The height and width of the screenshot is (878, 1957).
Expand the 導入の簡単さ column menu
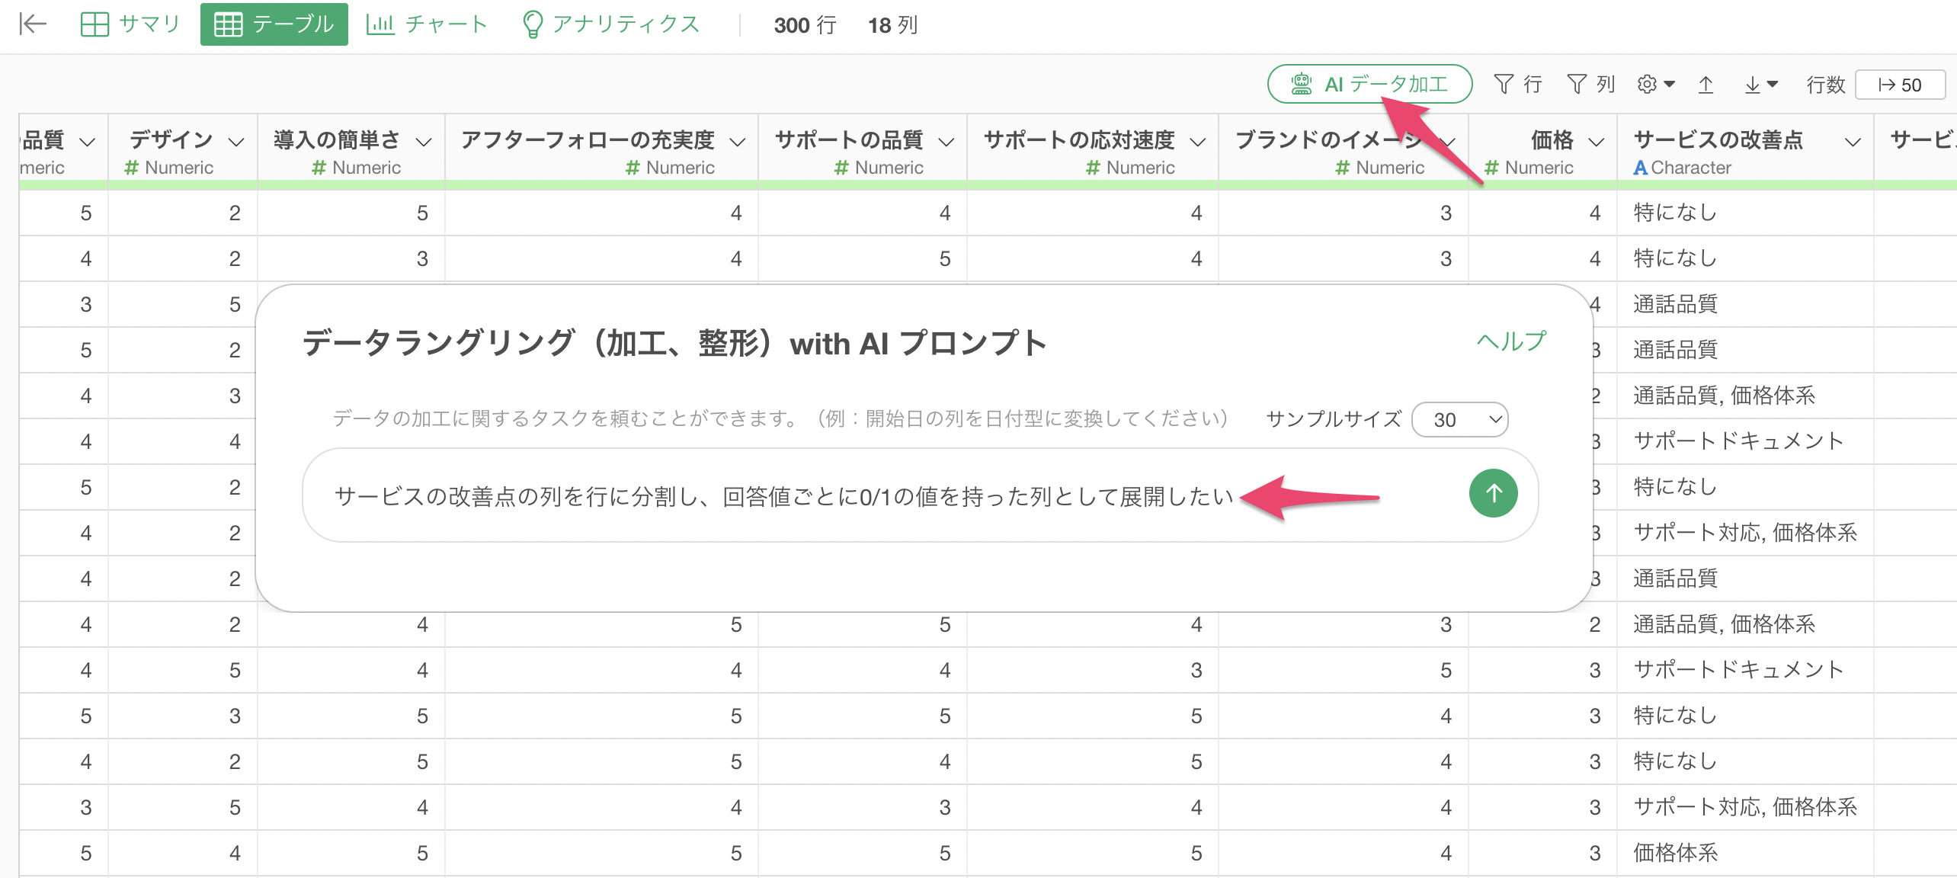pyautogui.click(x=424, y=142)
